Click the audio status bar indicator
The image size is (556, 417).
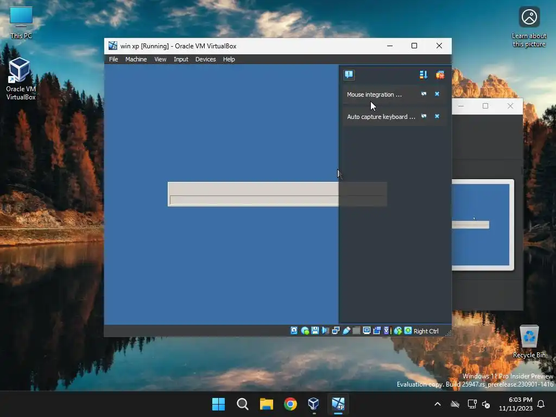(x=325, y=331)
